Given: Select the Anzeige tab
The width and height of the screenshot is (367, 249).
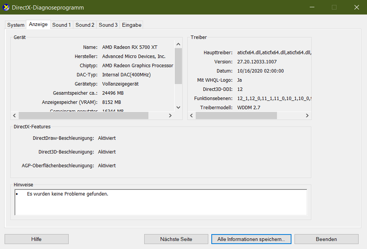Looking at the screenshot, I should (x=38, y=24).
